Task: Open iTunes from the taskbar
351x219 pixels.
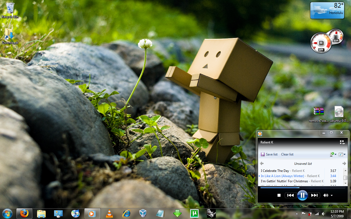Action: [75, 214]
